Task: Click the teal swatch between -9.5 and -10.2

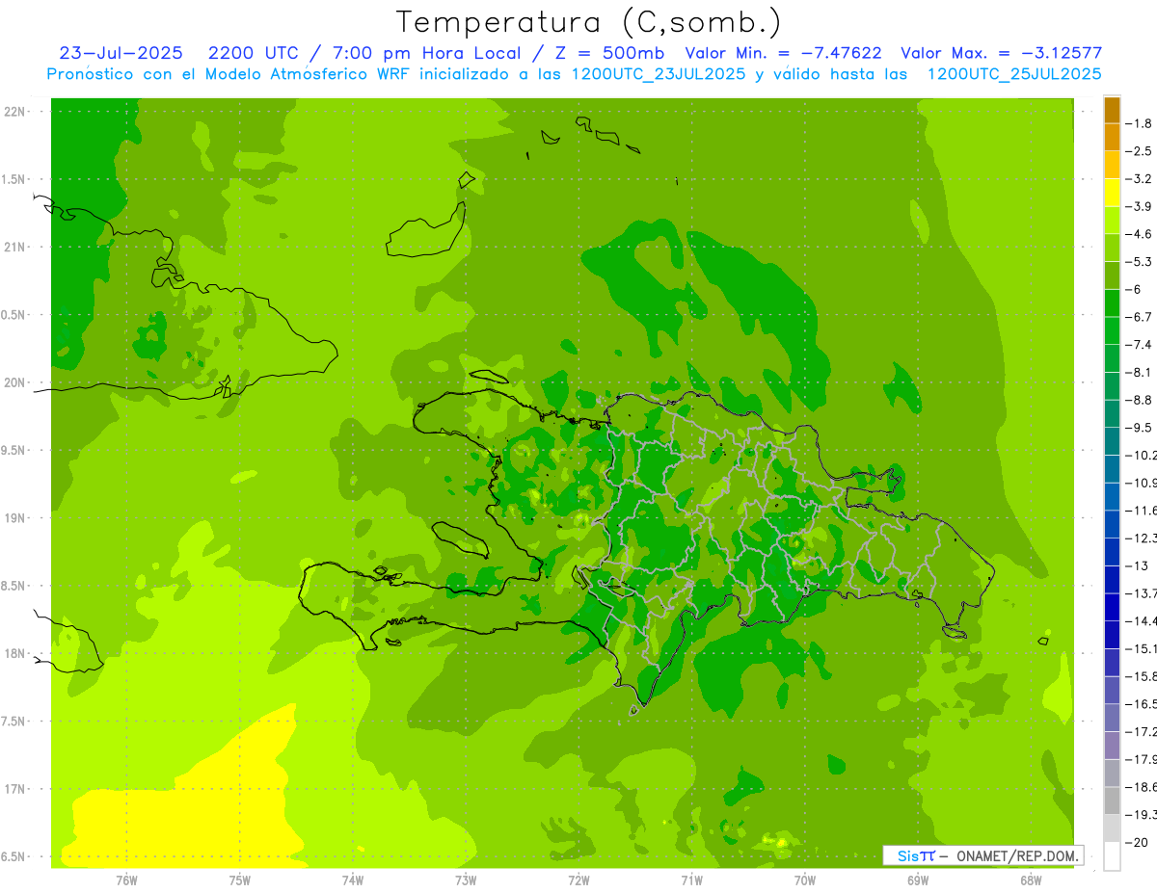Action: (x=1112, y=441)
